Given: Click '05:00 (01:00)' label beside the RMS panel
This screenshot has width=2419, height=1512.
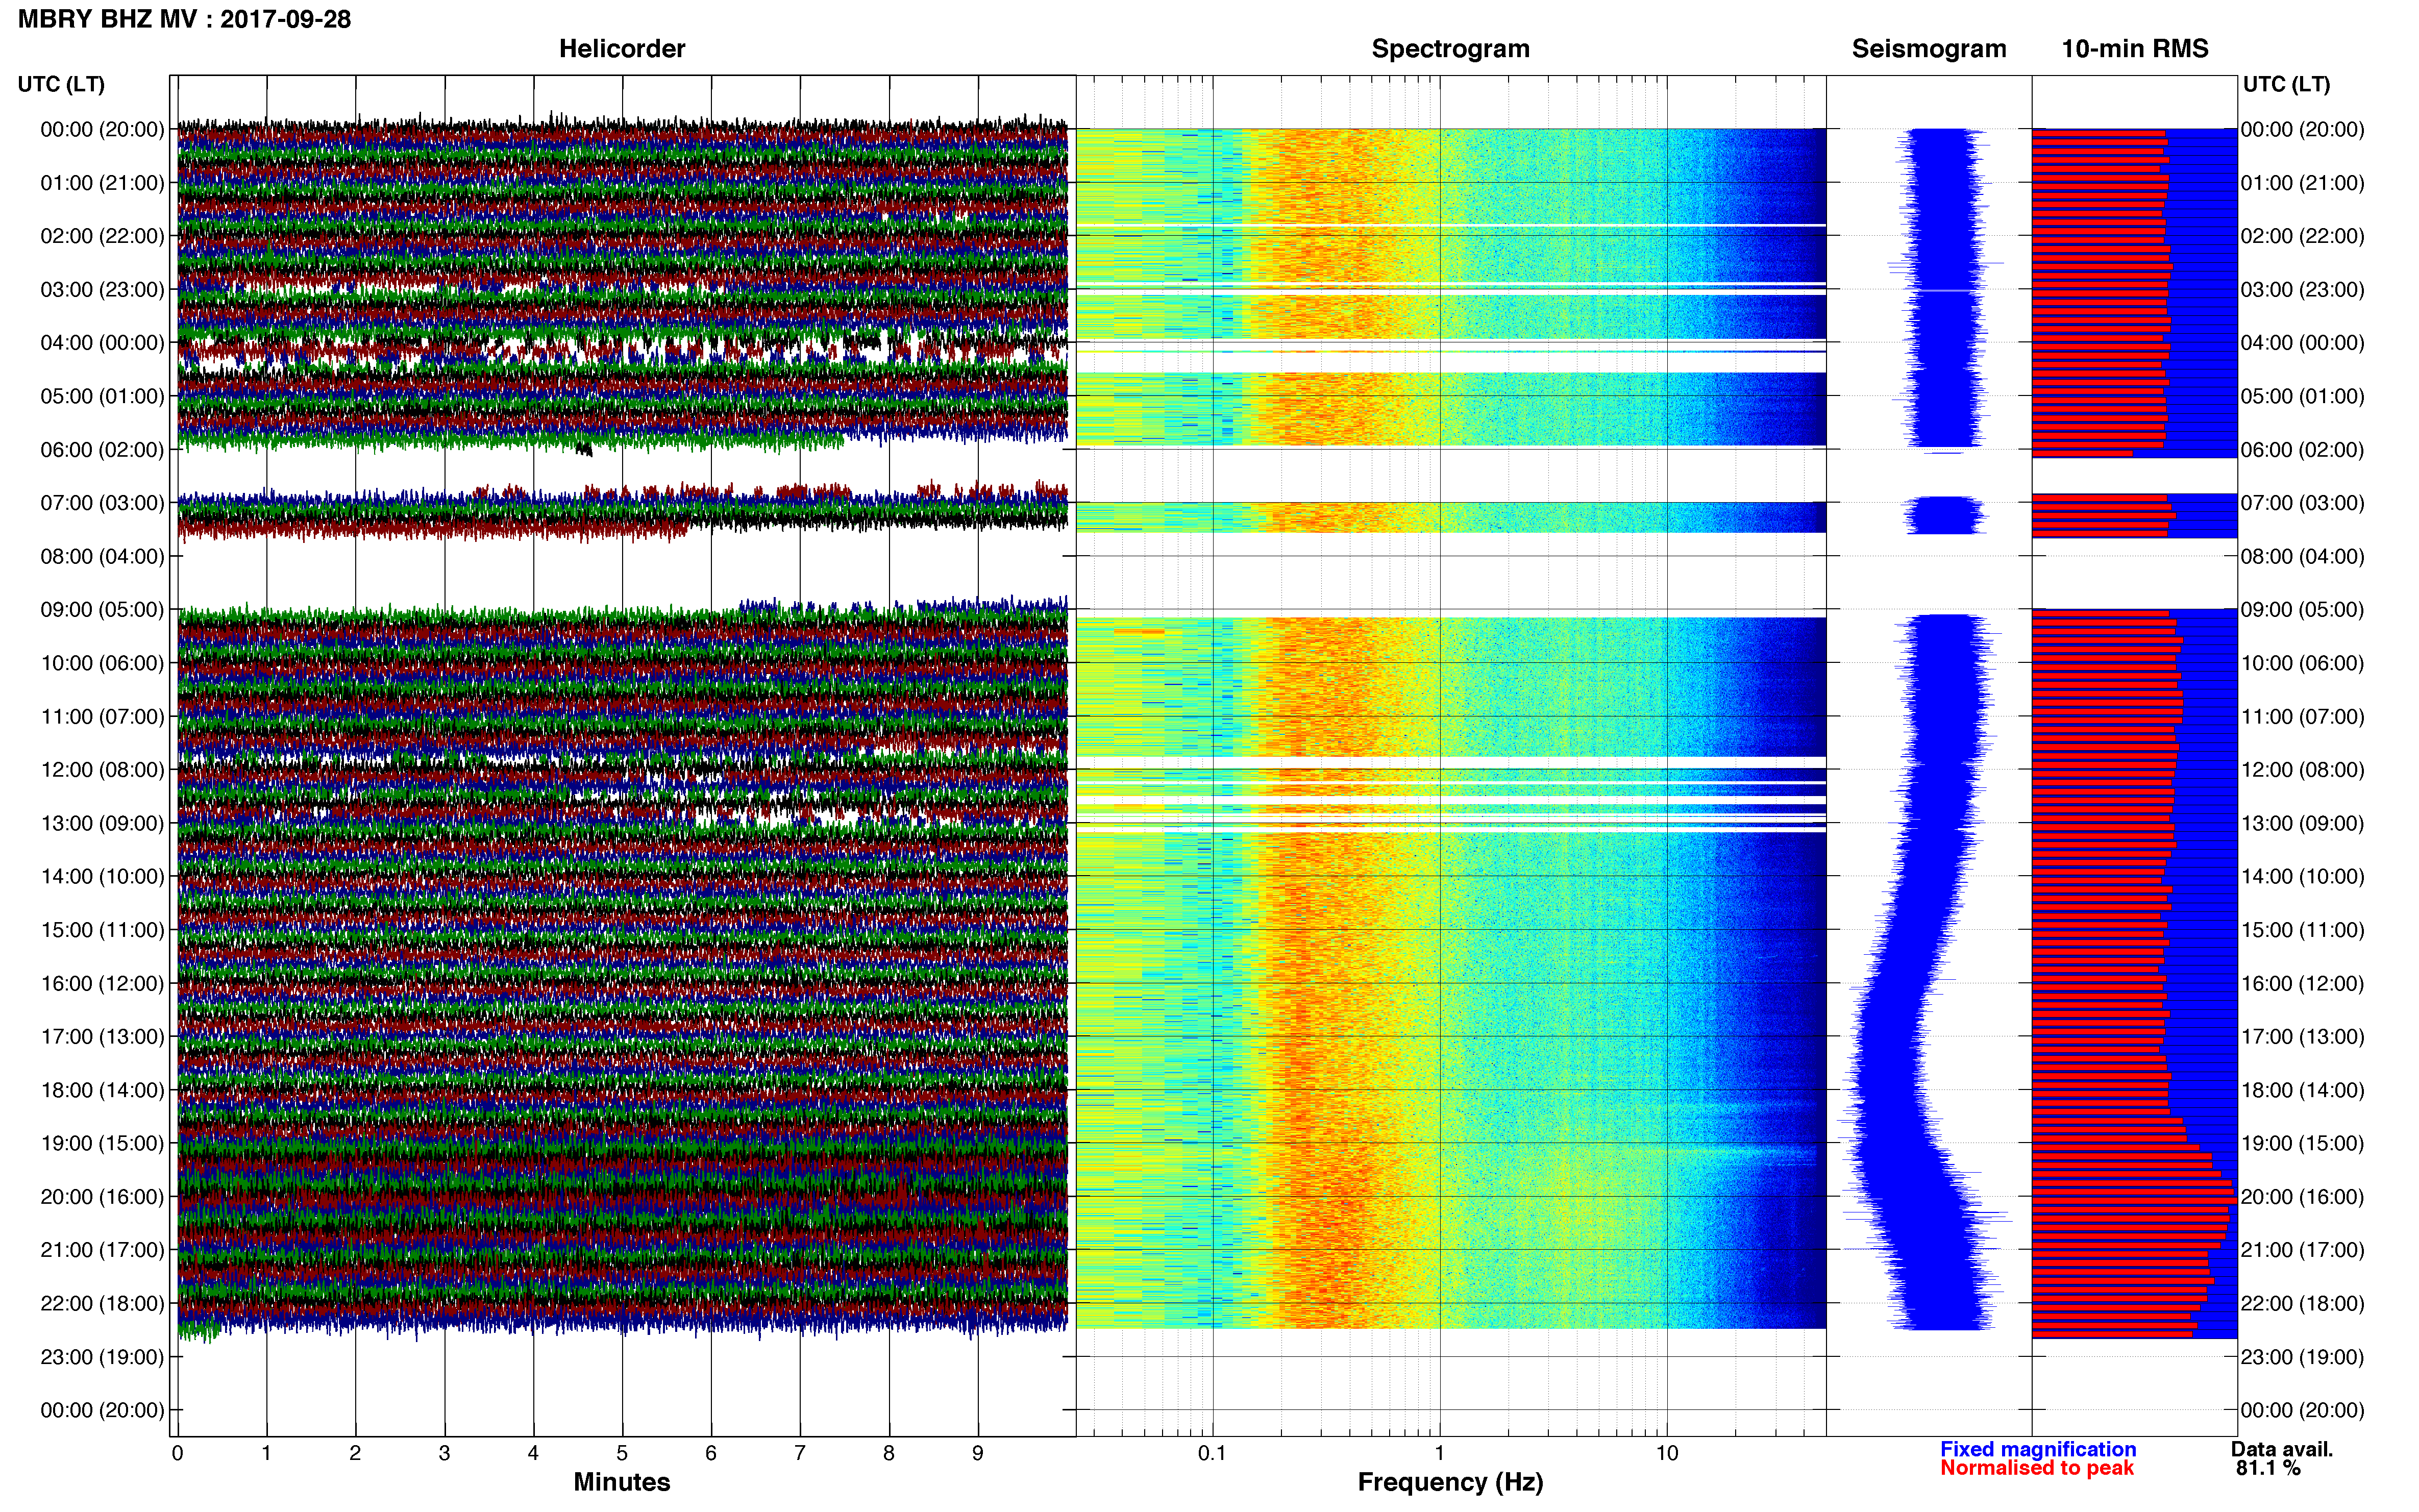Looking at the screenshot, I should coord(2303,396).
